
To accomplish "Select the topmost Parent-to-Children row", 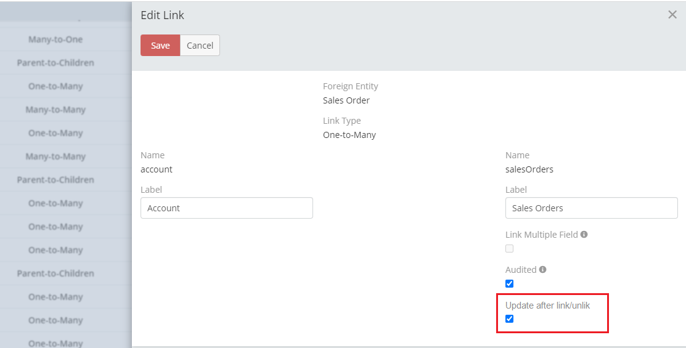I will click(55, 63).
